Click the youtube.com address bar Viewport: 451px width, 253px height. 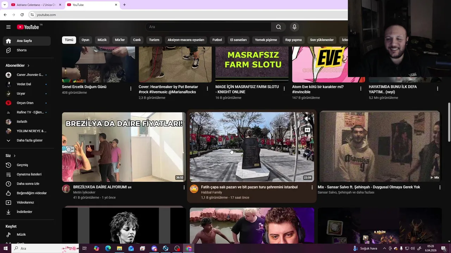tap(187, 15)
